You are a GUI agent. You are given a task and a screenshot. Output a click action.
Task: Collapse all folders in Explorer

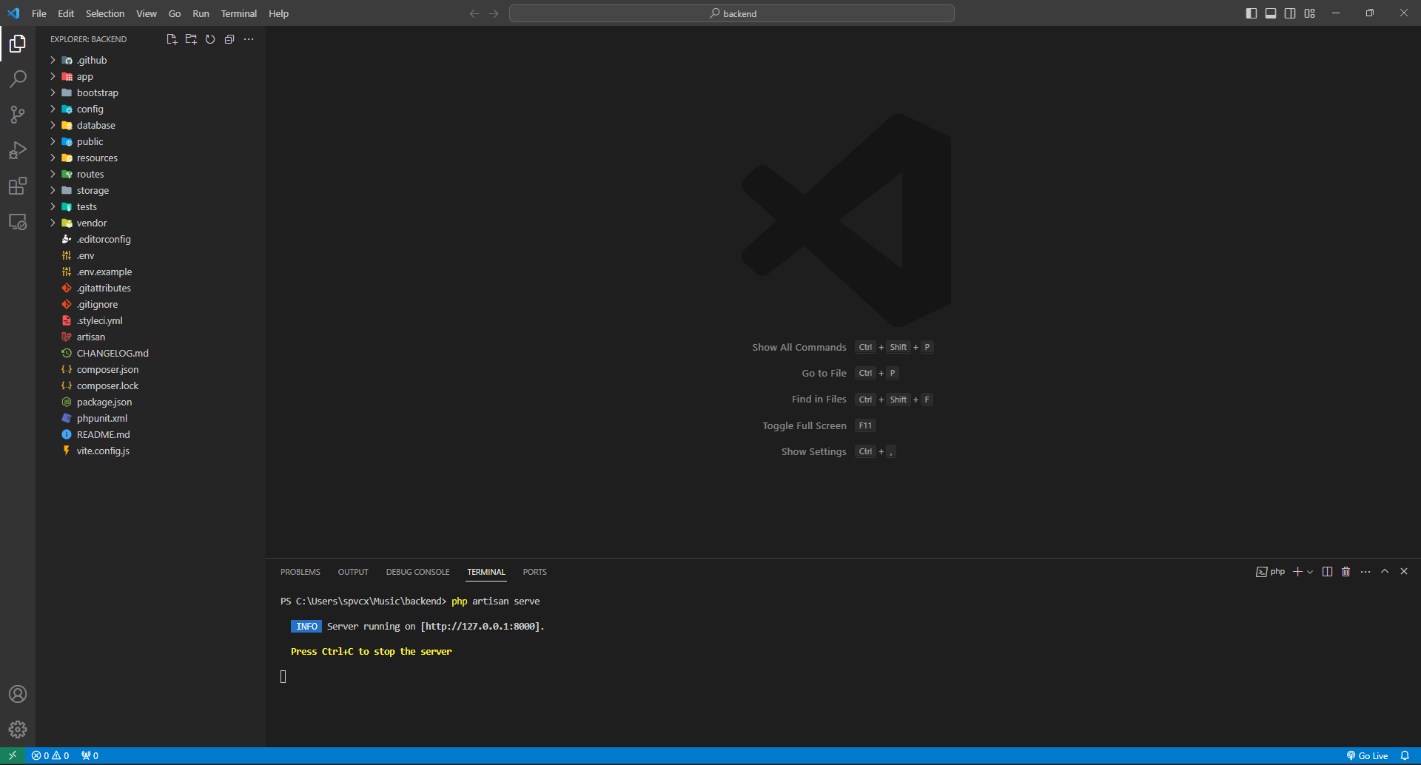[229, 39]
